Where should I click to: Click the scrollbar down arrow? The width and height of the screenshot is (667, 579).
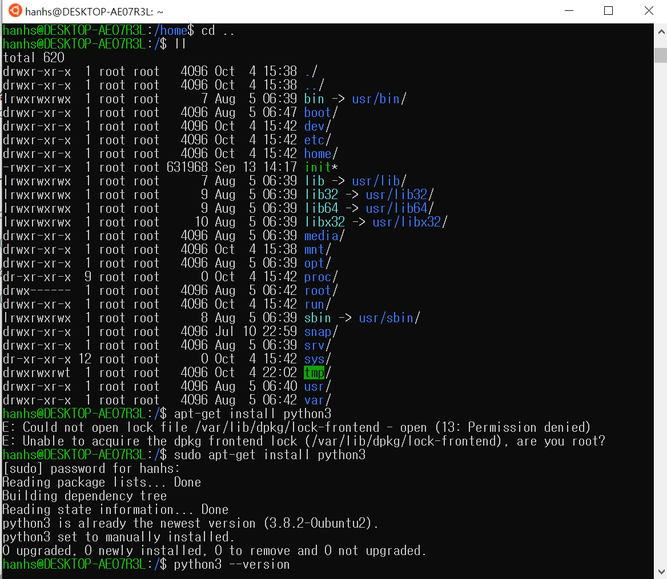[661, 572]
